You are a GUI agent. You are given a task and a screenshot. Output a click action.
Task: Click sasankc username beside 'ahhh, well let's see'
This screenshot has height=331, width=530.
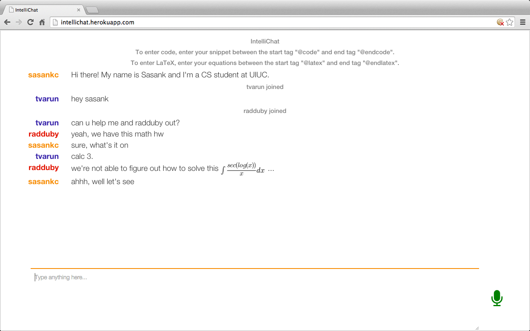(43, 182)
